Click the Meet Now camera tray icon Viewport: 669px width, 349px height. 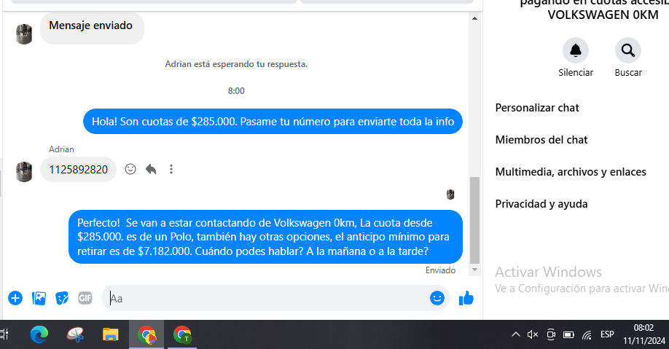(551, 334)
